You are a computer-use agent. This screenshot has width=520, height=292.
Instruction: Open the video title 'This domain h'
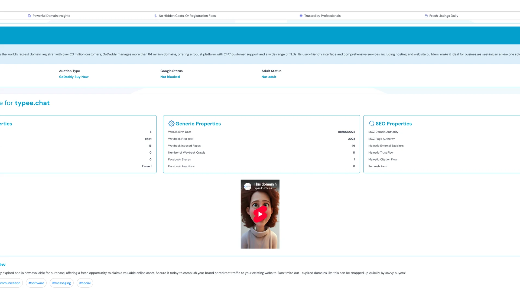[x=265, y=184]
